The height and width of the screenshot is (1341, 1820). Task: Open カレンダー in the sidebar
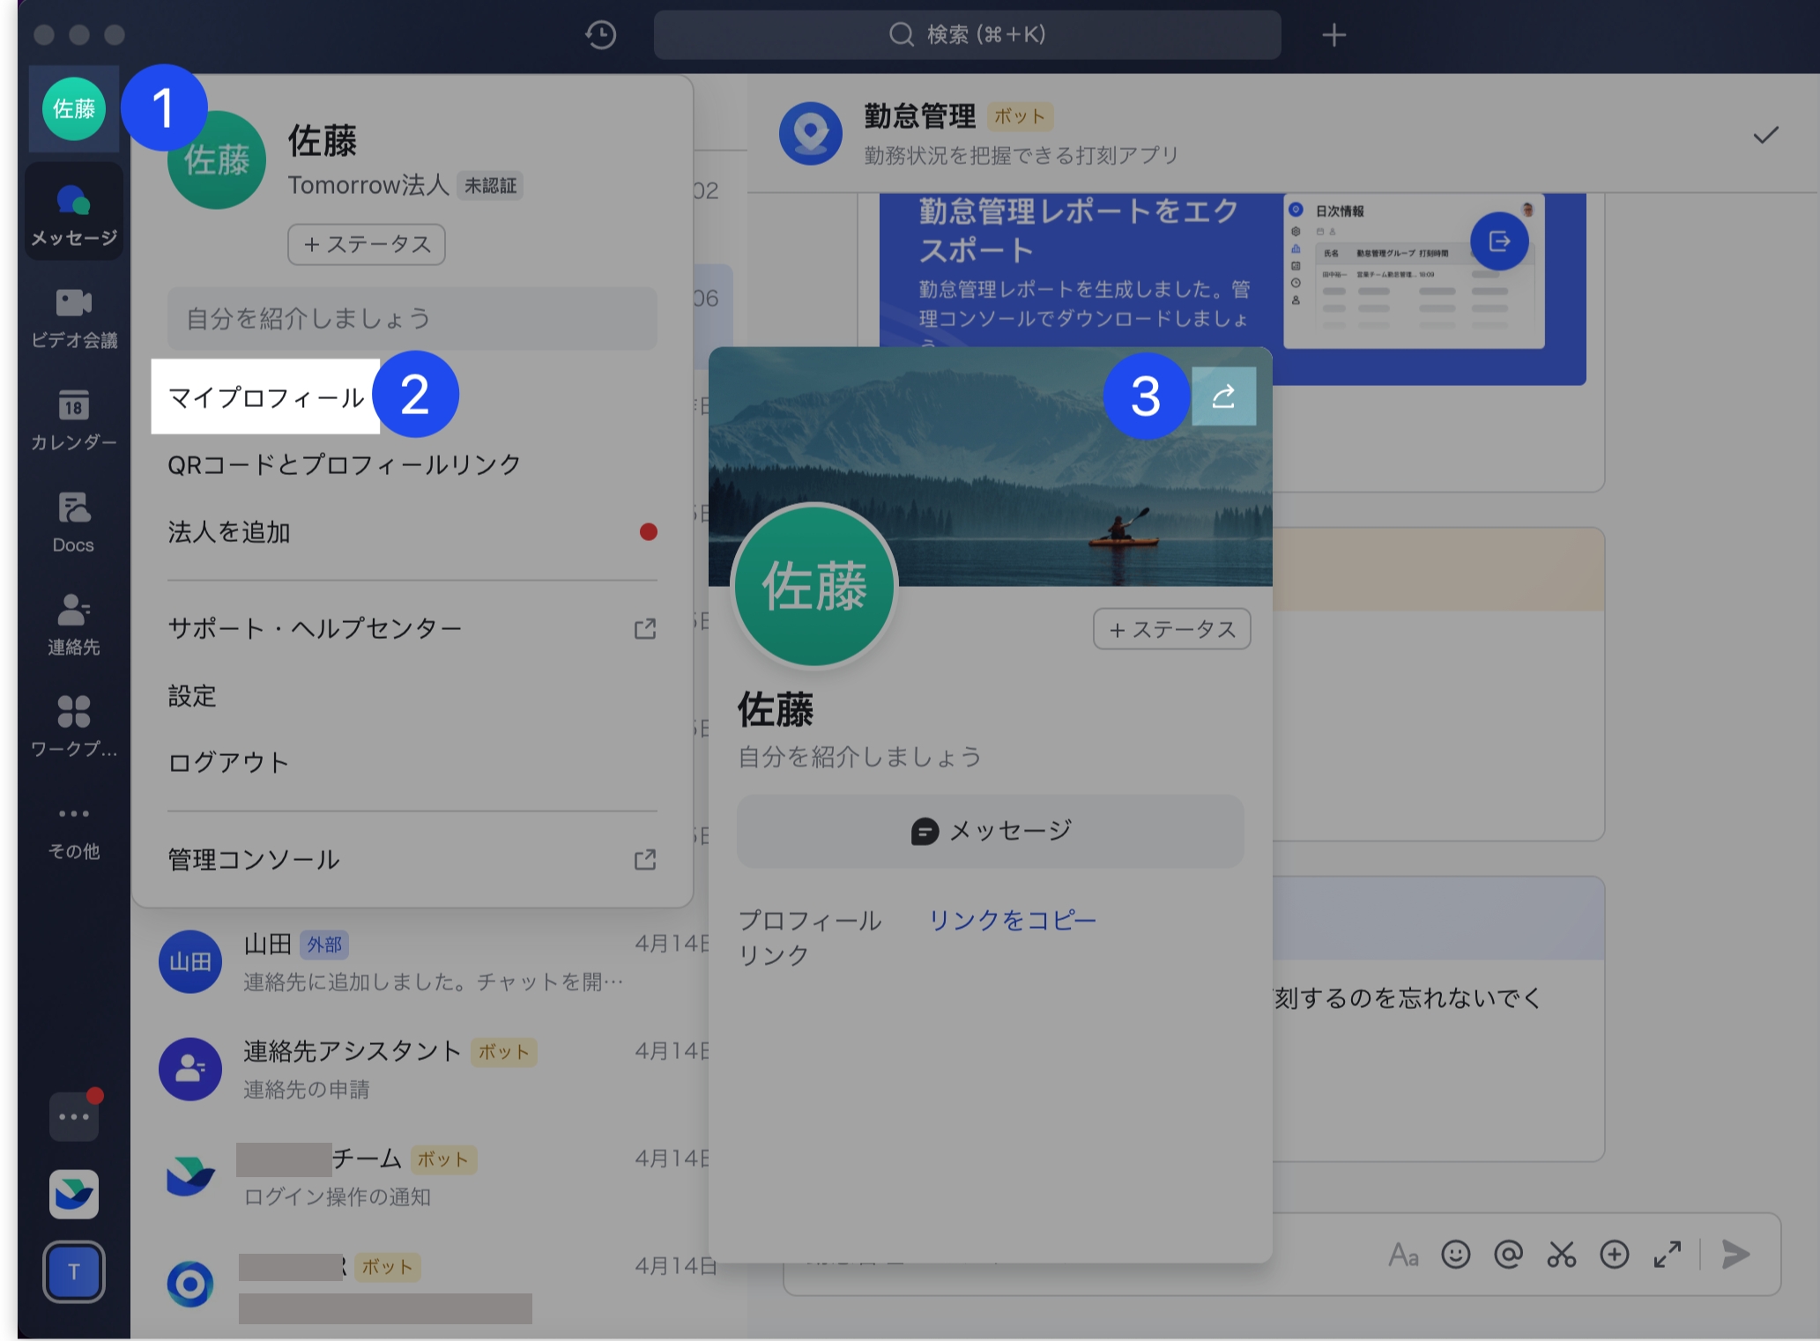74,420
